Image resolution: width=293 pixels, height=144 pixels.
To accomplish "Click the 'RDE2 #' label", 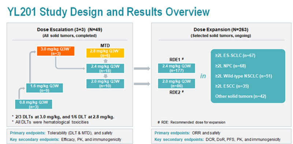I will tap(176, 92).
